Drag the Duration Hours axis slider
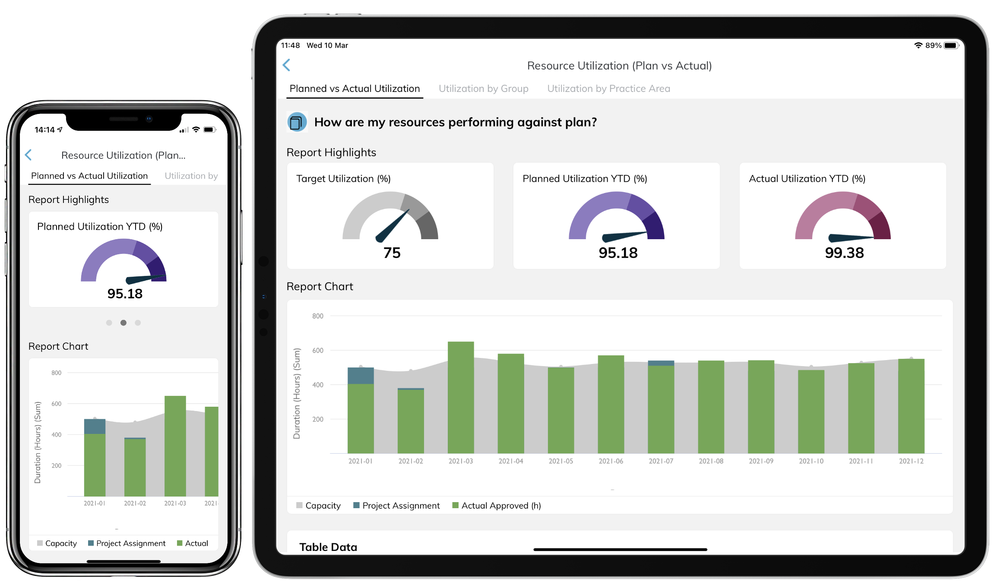Viewport: 994px width, 582px height. tap(612, 489)
